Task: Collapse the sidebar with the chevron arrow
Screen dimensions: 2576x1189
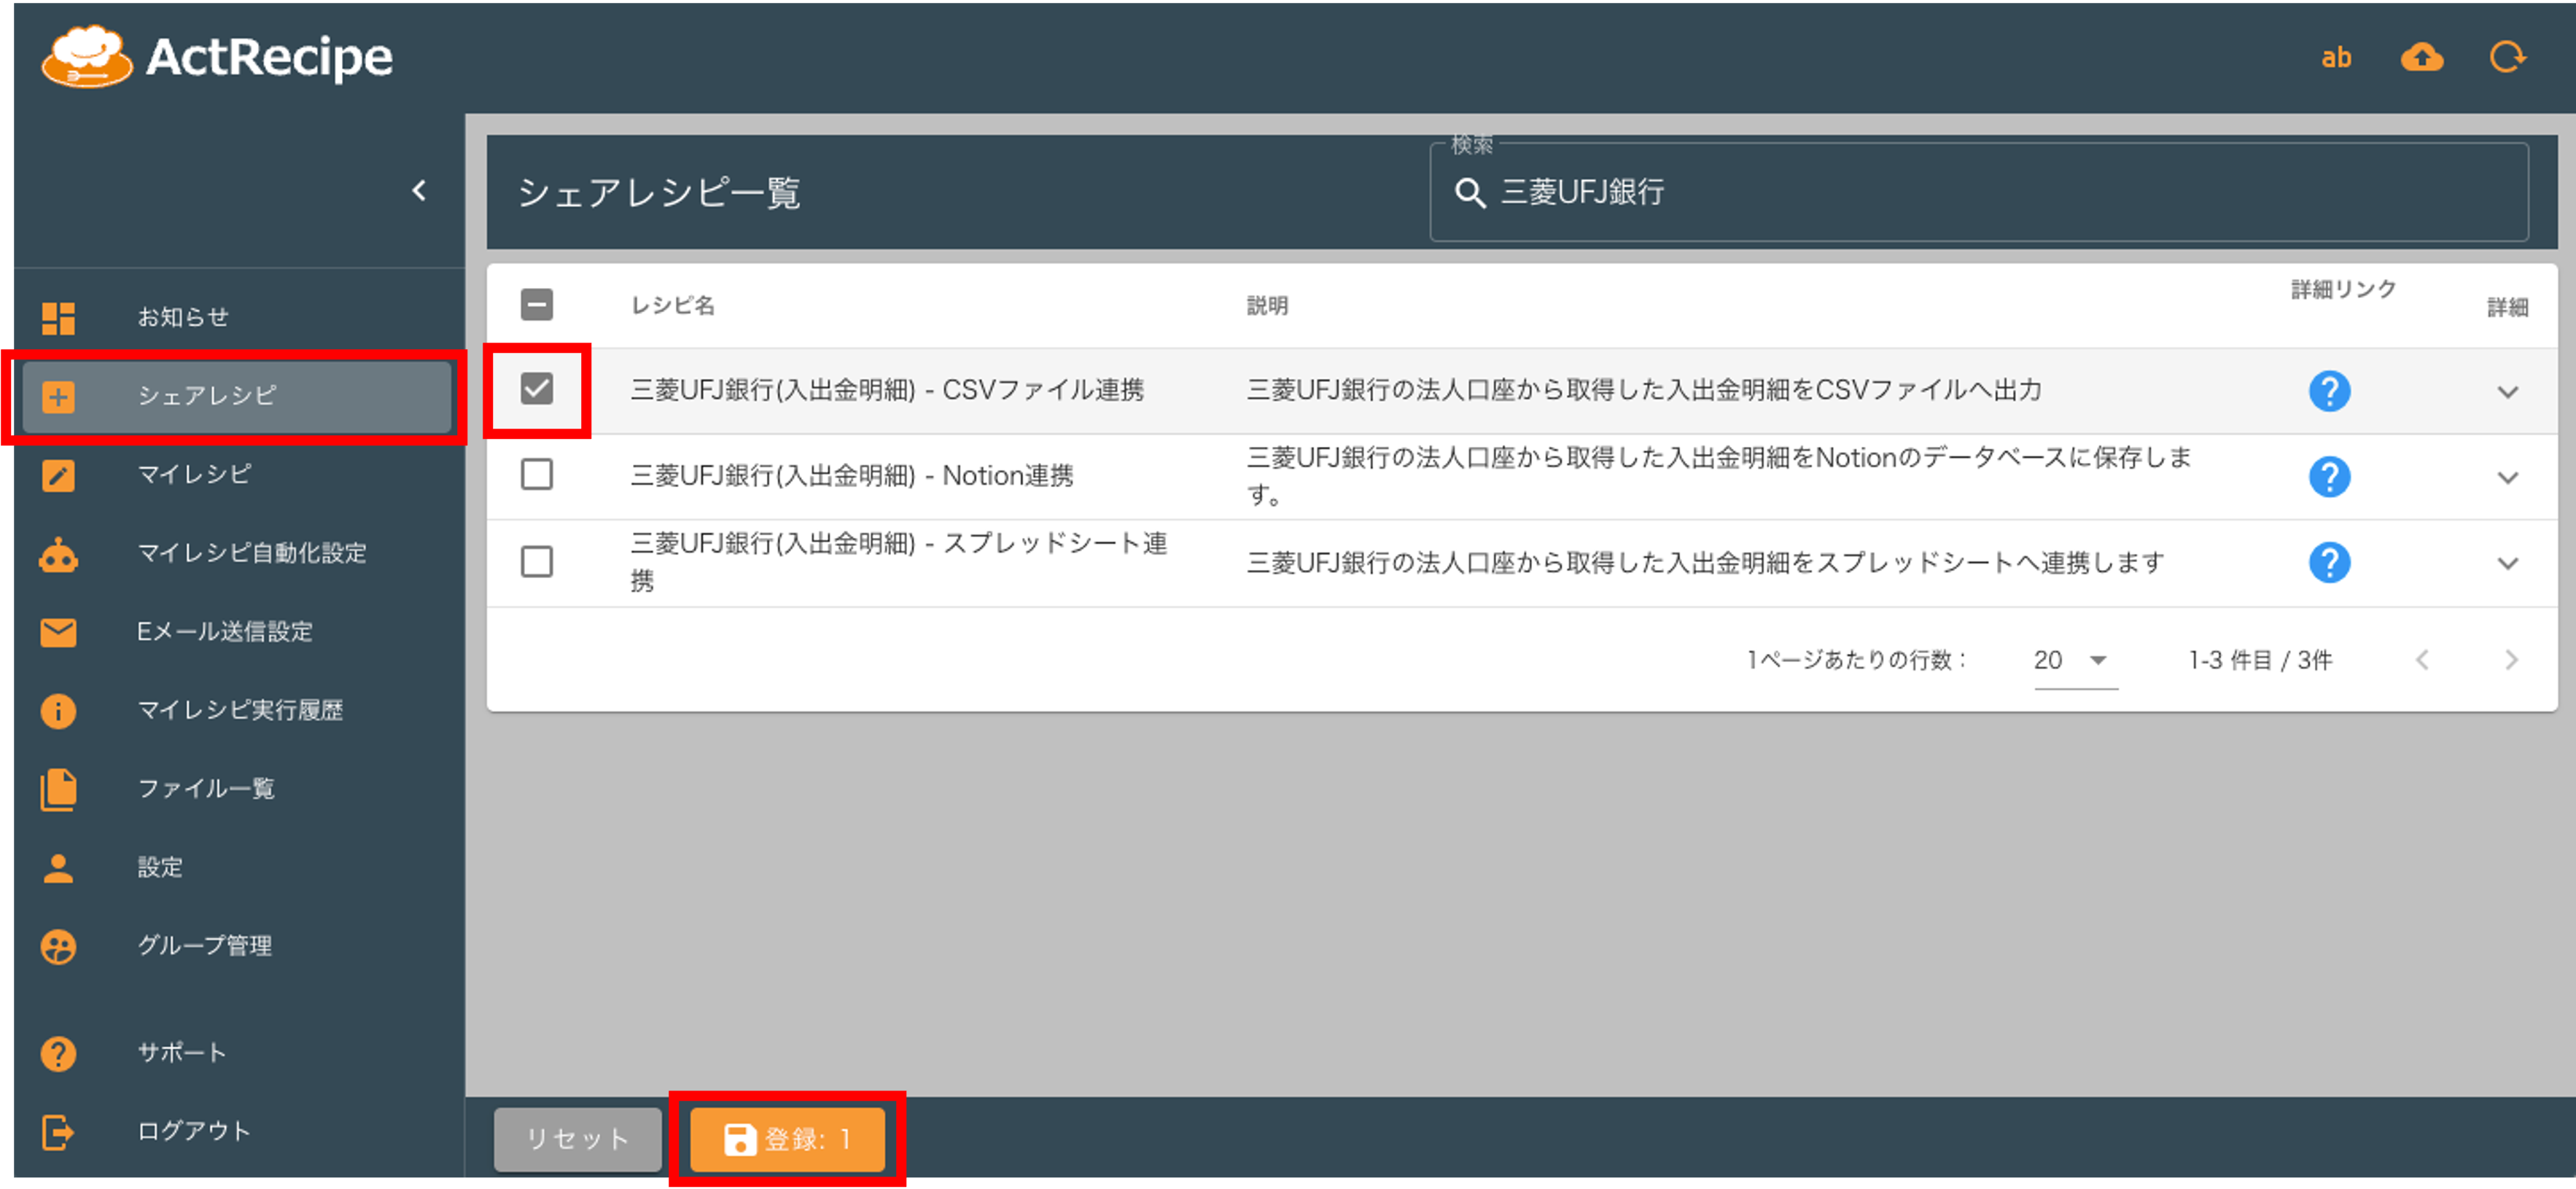Action: pos(420,190)
